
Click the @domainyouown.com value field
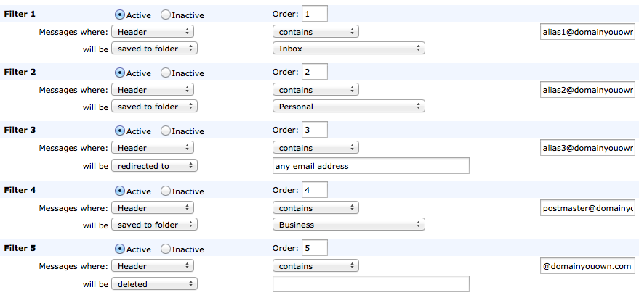[587, 266]
